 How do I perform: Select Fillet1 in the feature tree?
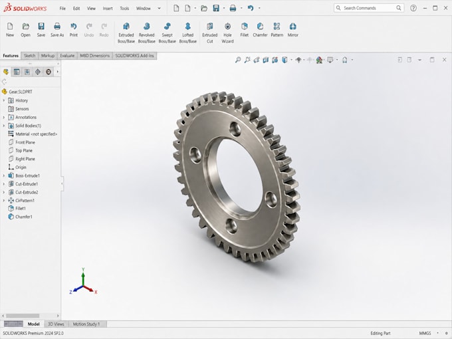[17, 209]
